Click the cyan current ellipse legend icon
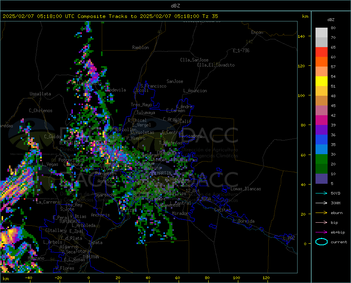The image size is (351, 283). pos(321,242)
